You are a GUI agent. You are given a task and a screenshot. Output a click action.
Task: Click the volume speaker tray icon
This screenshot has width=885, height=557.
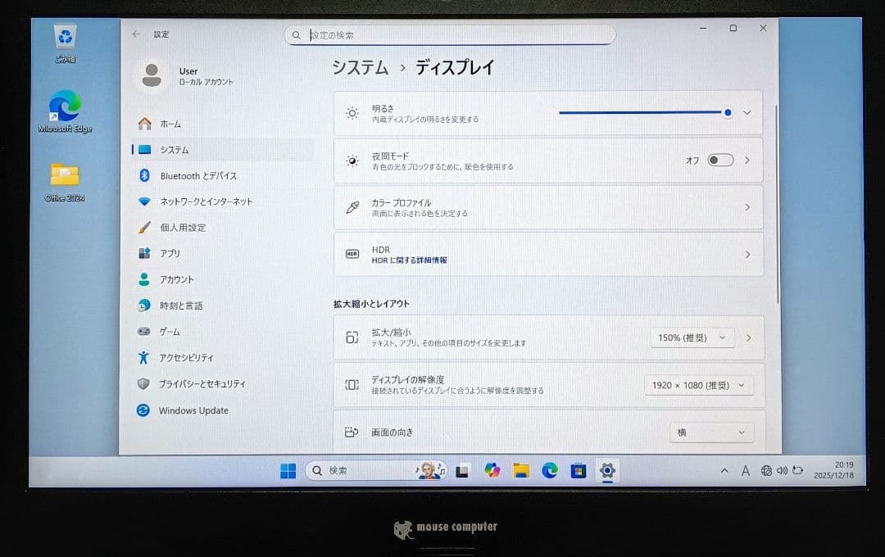point(782,470)
